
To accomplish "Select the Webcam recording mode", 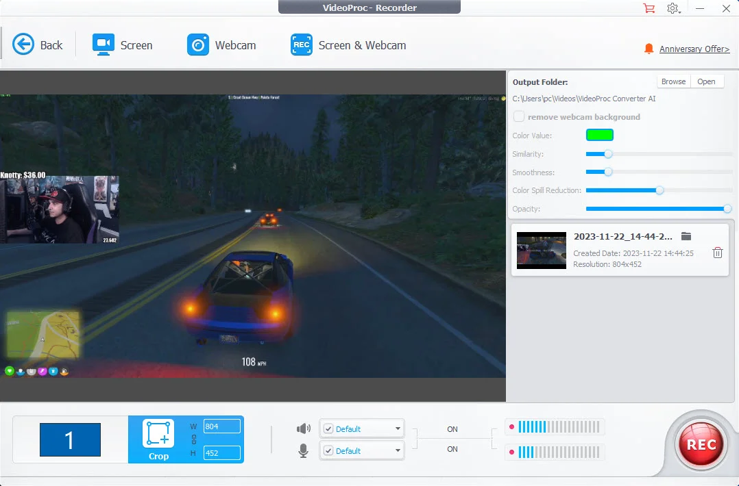I will 222,44.
